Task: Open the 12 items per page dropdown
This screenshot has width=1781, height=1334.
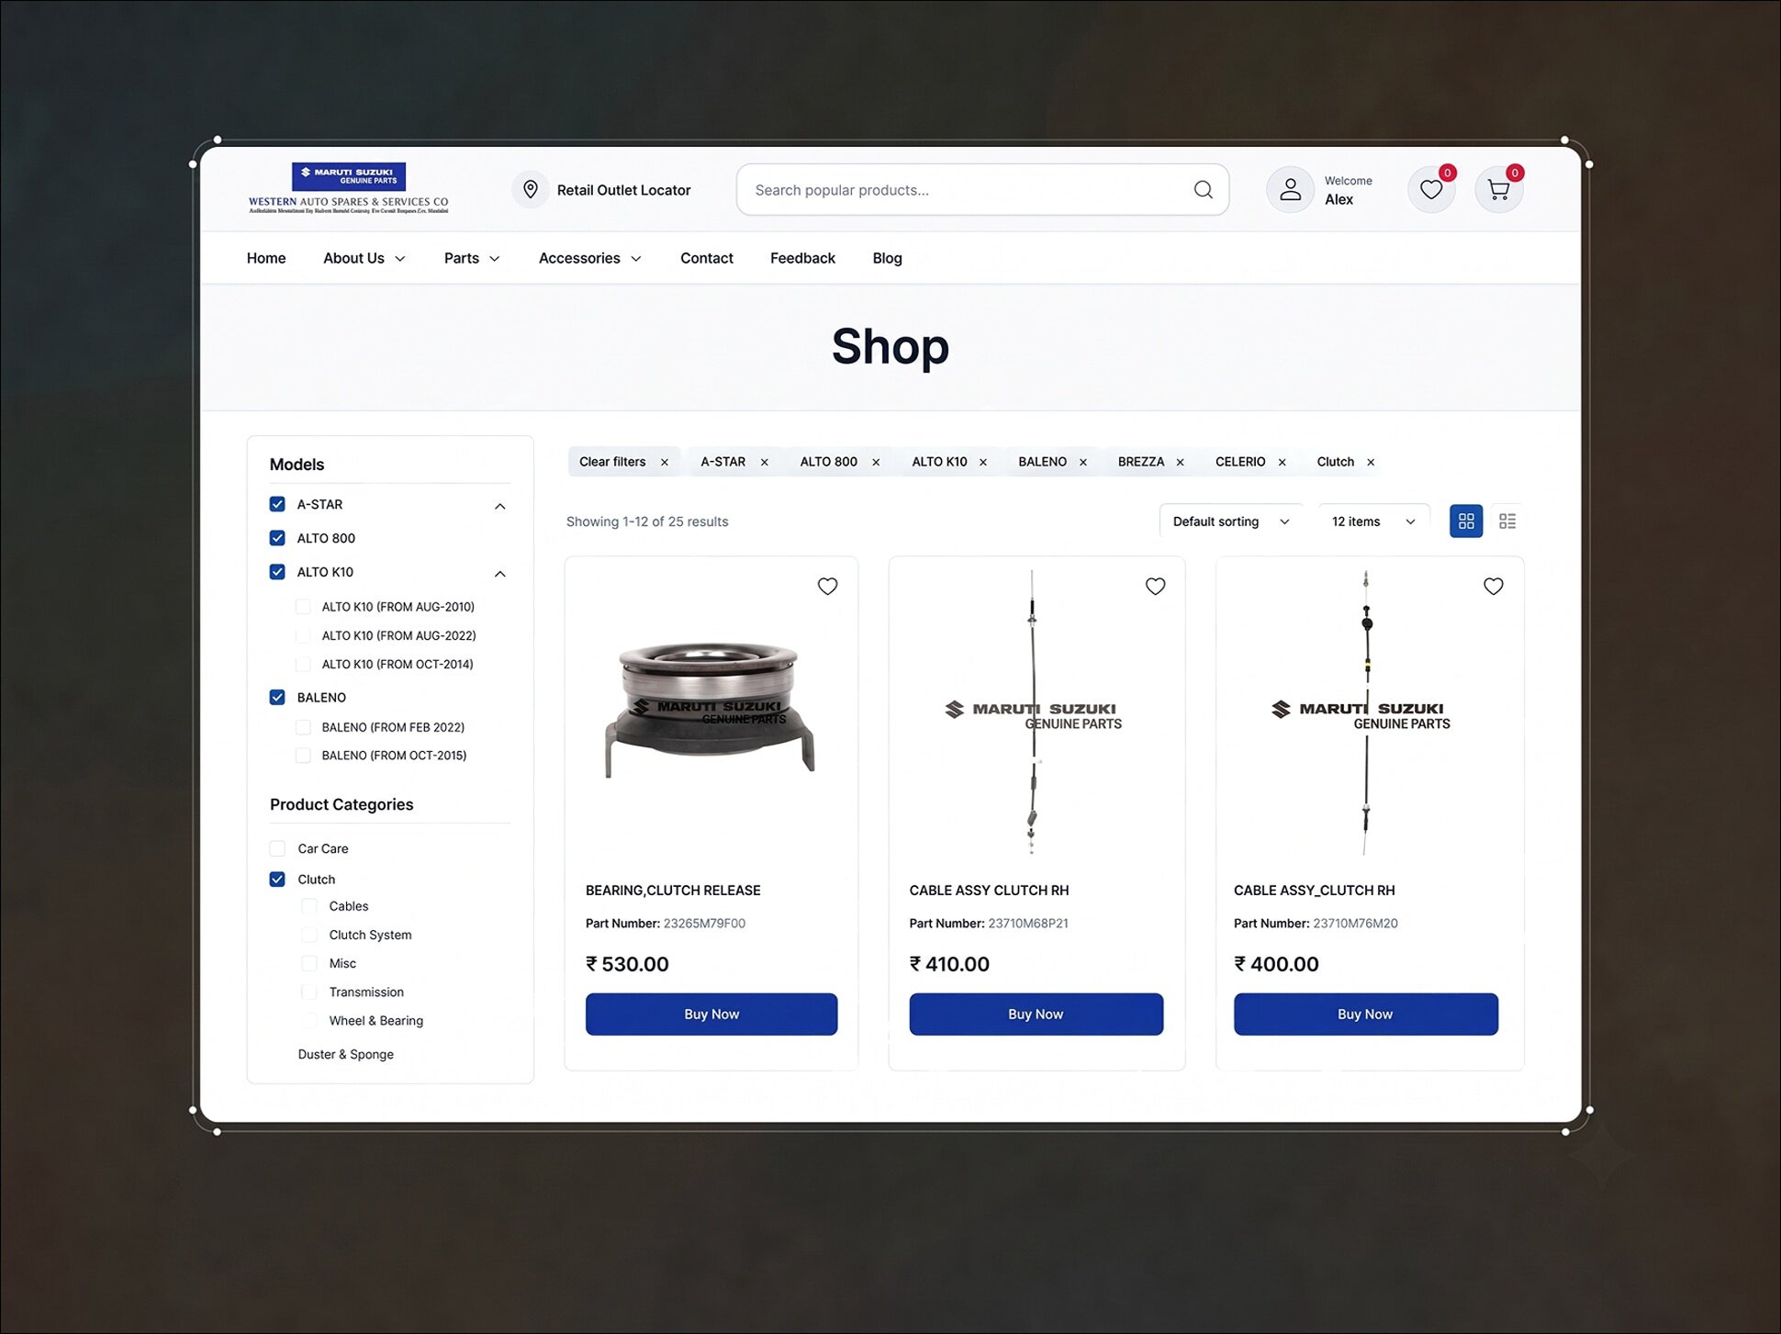Action: coord(1373,521)
